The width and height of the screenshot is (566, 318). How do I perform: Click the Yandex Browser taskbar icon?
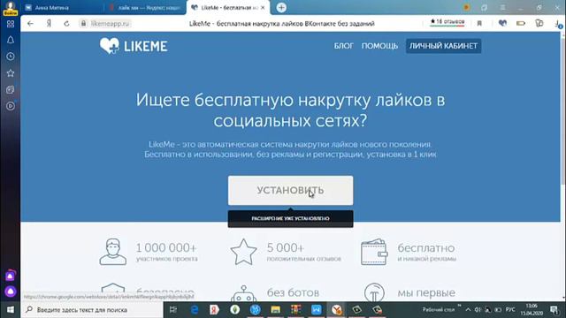pos(336,310)
